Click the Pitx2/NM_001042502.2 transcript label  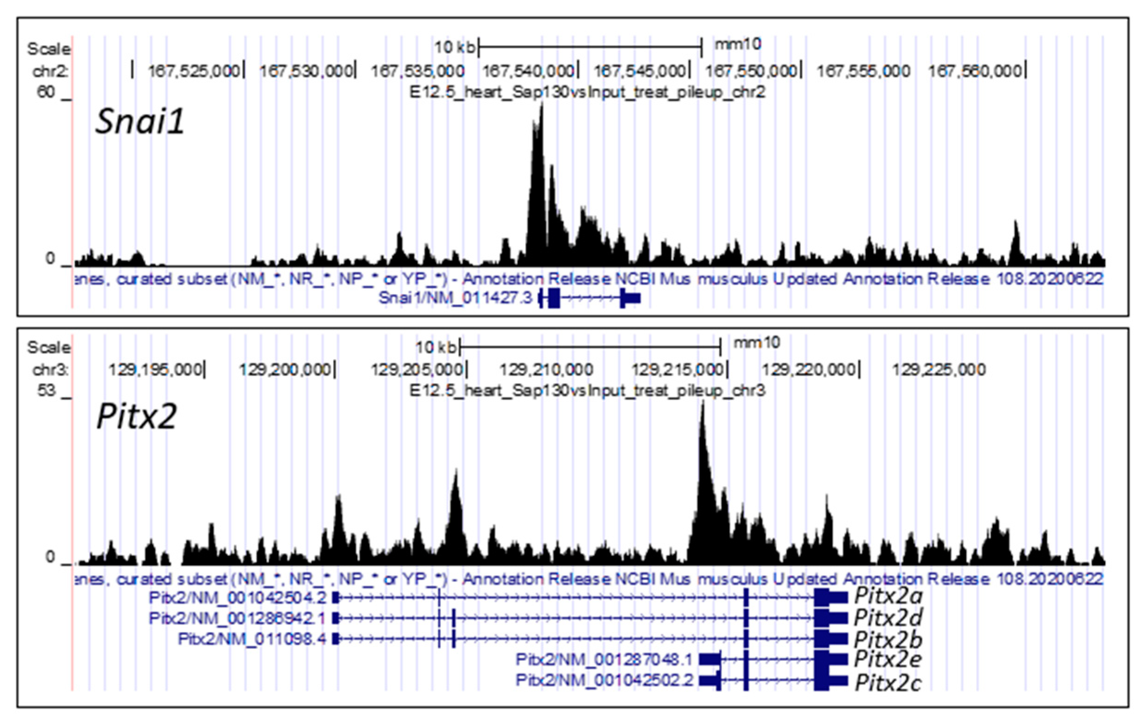tap(604, 680)
